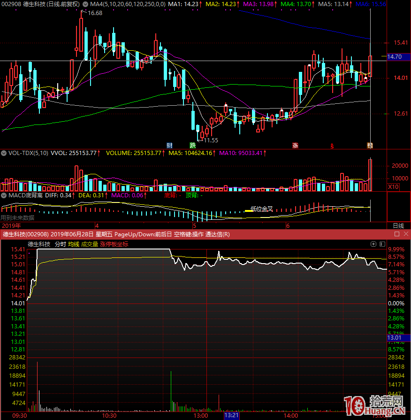This screenshot has height=420, width=411.
Task: Toggle the 均线 average line display
Action: (74, 244)
